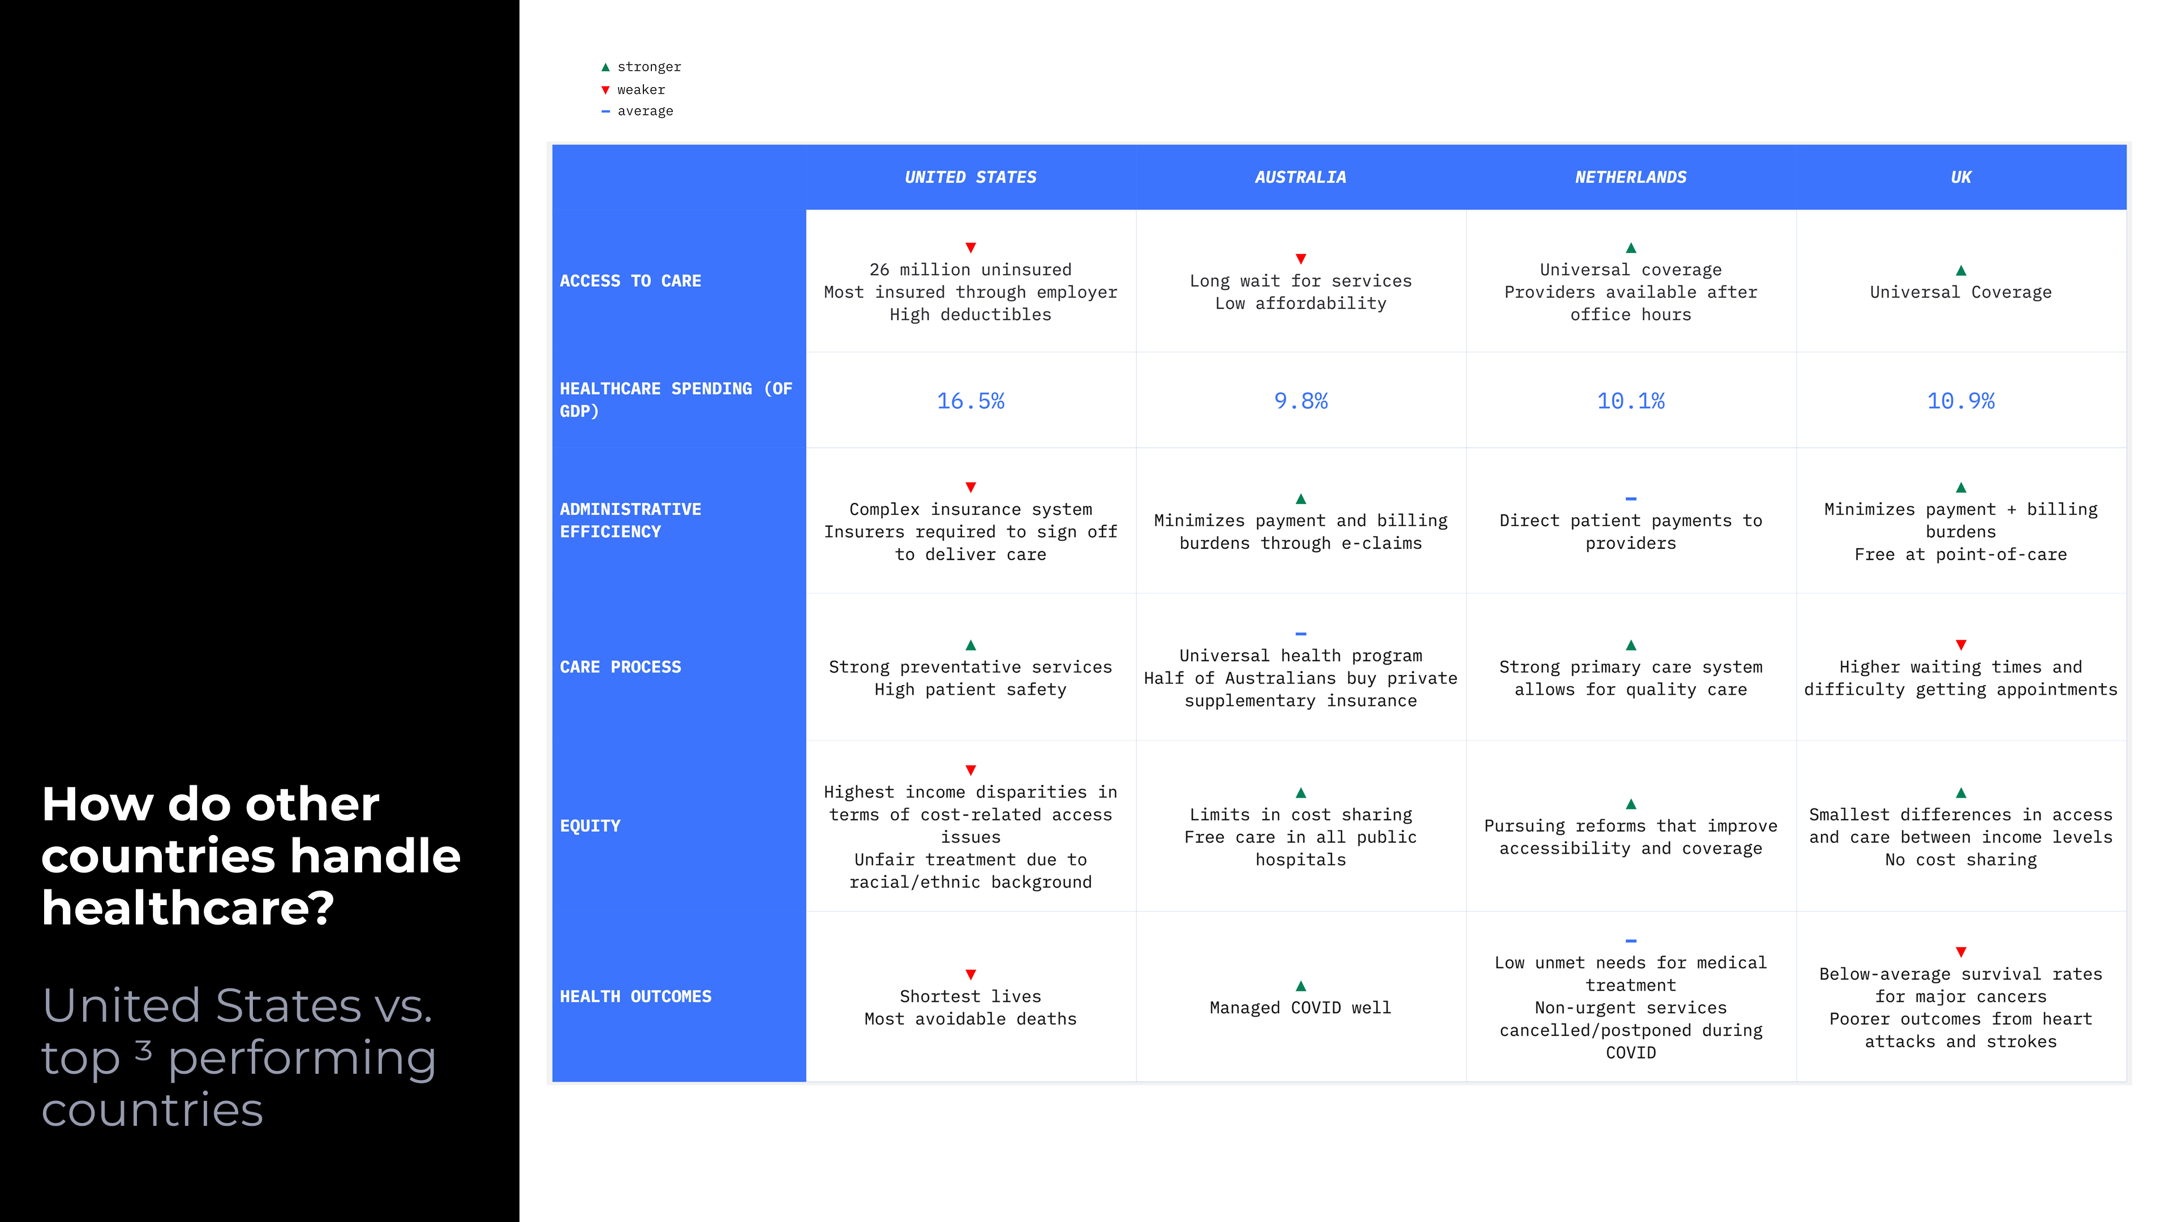The width and height of the screenshot is (2173, 1222).
Task: Click the ACCESS TO CARE row label
Action: click(x=630, y=281)
